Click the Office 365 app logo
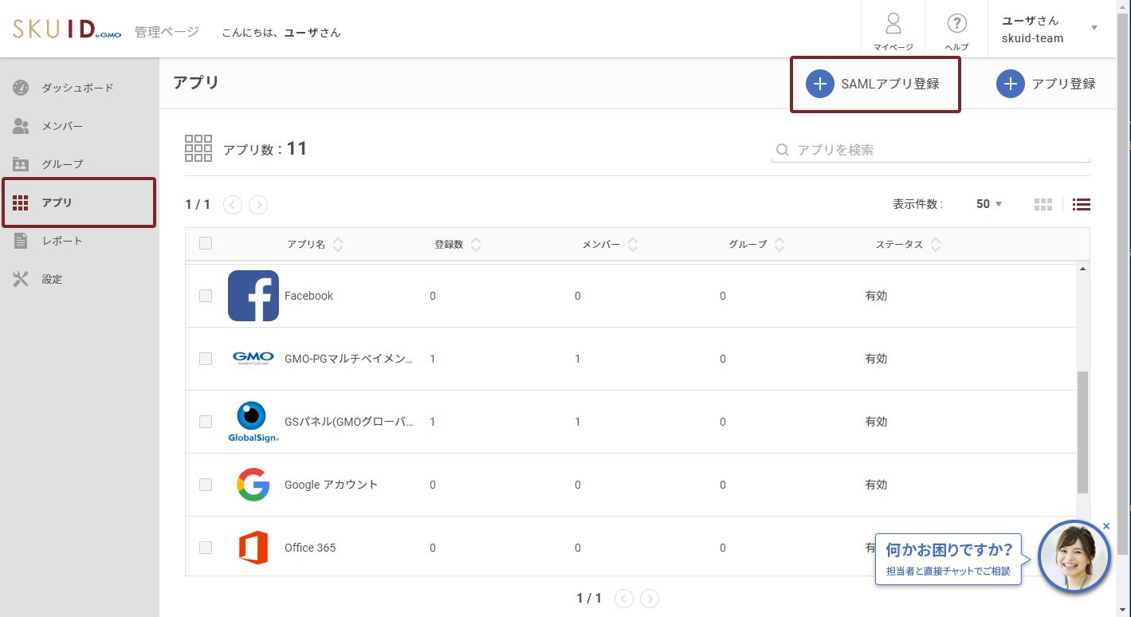Viewport: 1131px width, 617px height. (253, 548)
